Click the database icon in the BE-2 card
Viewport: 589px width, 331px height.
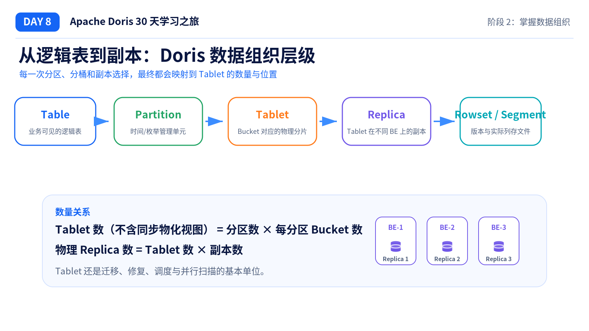pos(447,246)
